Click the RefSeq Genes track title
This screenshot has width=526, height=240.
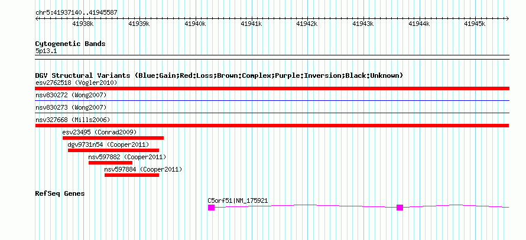(x=60, y=193)
